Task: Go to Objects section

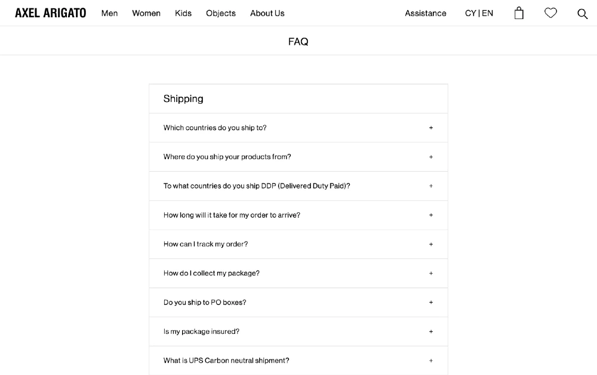Action: point(221,13)
